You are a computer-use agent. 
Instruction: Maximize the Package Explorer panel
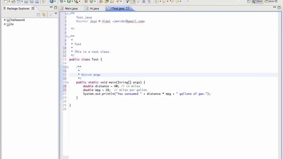pos(56,8)
